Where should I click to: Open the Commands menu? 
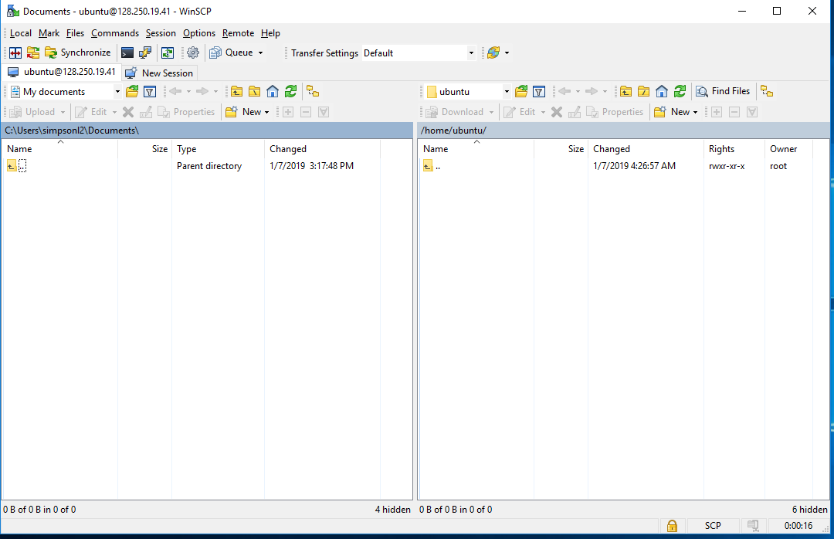coord(115,33)
